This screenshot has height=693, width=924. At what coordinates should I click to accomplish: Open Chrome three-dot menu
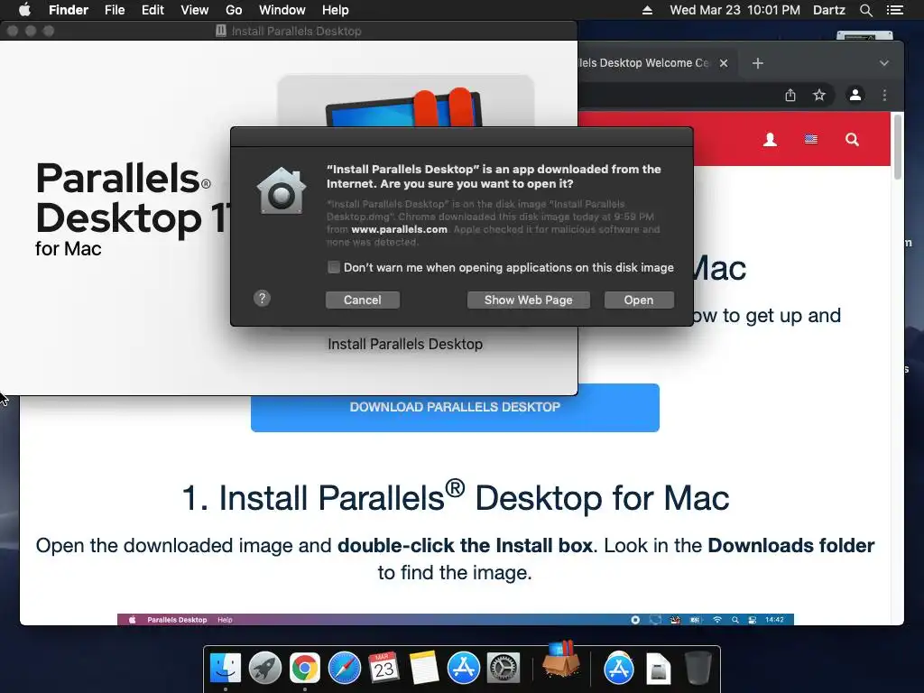pyautogui.click(x=884, y=95)
